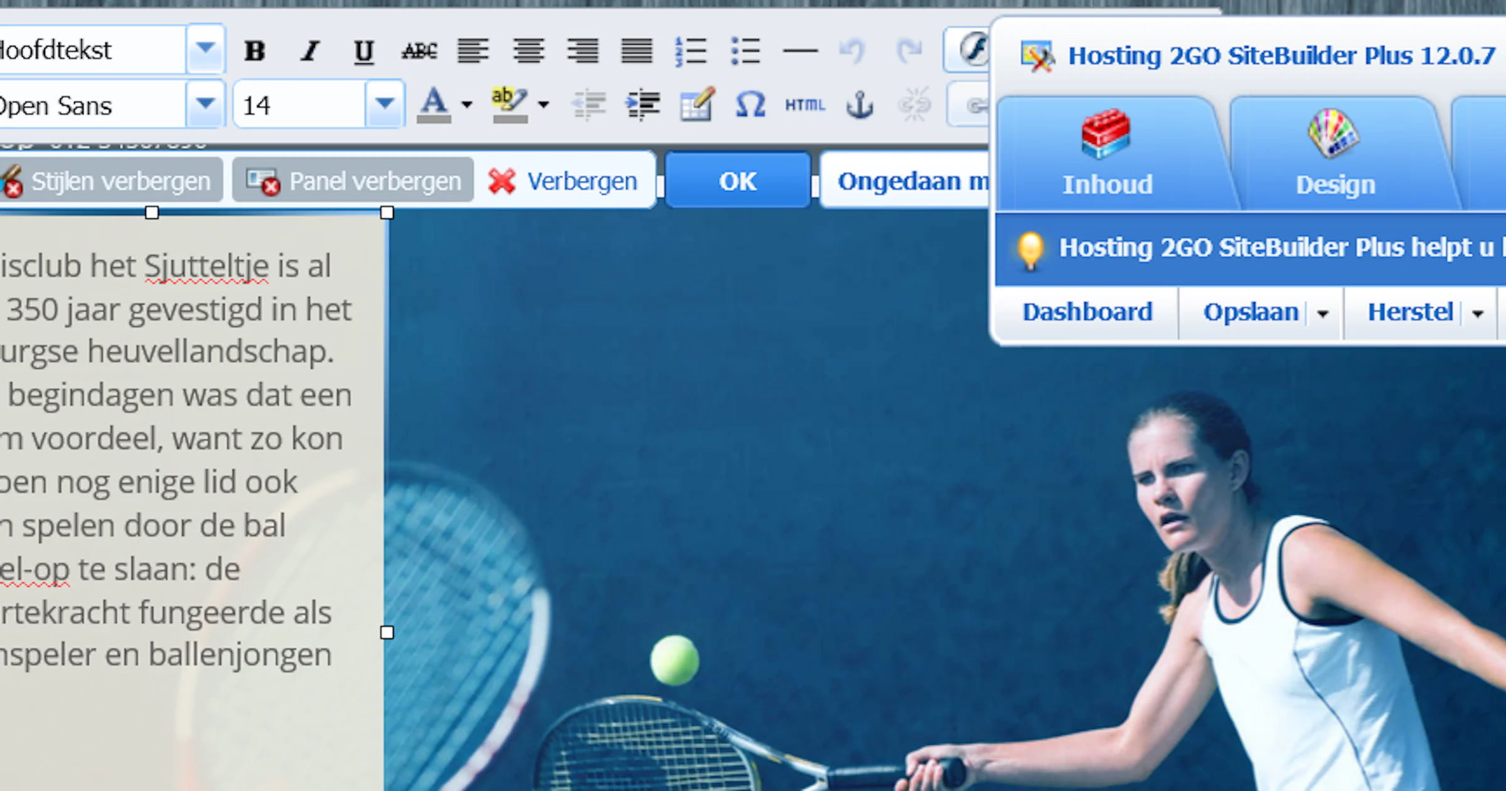Insert anchor
1506x791 pixels.
(860, 105)
